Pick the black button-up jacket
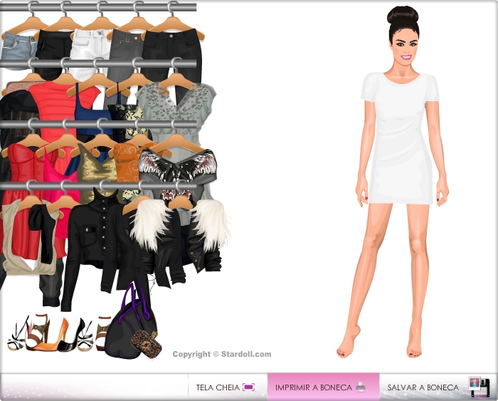 pyautogui.click(x=95, y=241)
